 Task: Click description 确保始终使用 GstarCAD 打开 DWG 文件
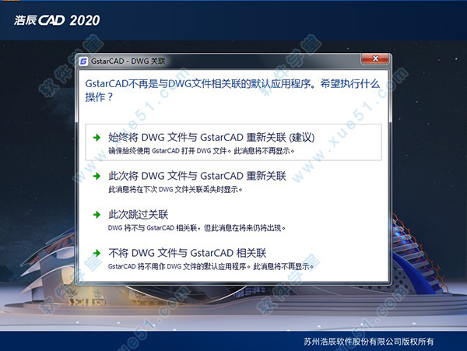pyautogui.click(x=201, y=151)
